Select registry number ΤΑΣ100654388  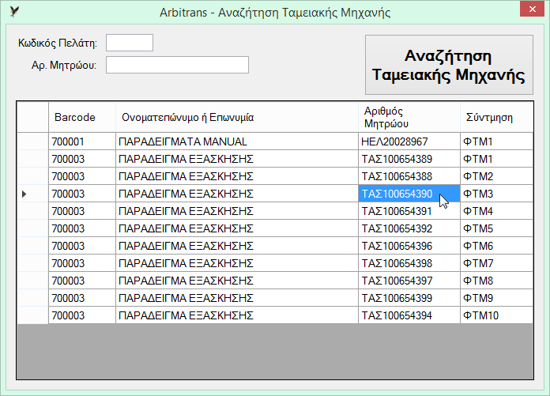click(x=409, y=176)
